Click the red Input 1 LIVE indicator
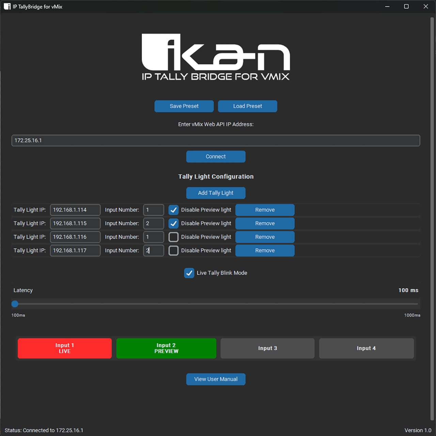Image resolution: width=436 pixels, height=436 pixels. [x=65, y=348]
